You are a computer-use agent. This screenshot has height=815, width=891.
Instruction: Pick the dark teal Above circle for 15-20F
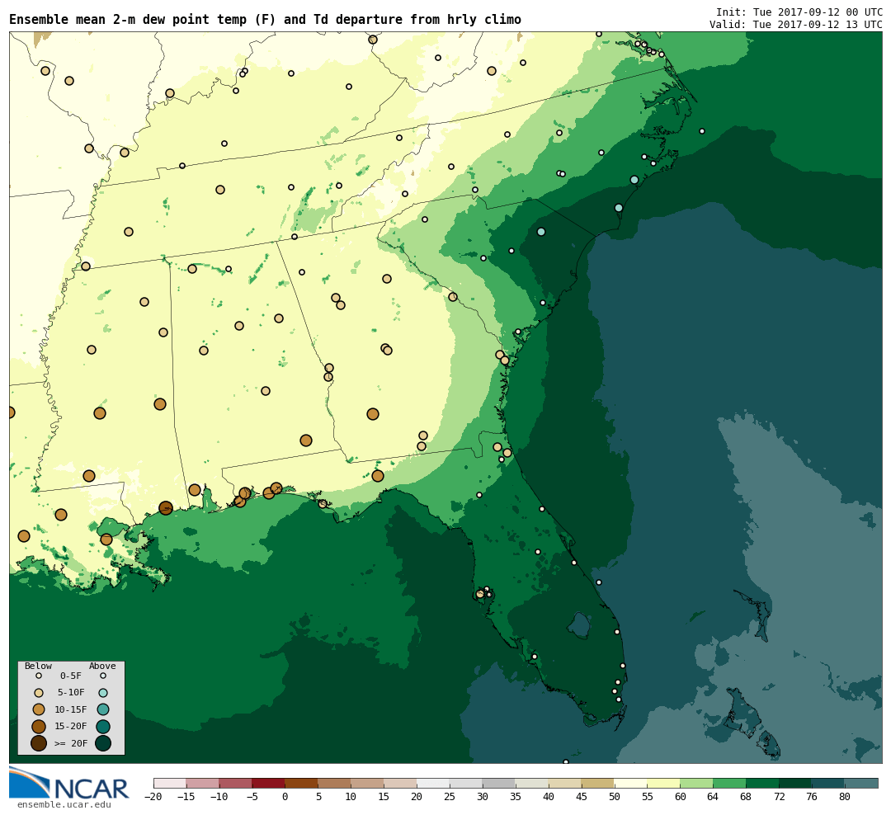click(103, 727)
